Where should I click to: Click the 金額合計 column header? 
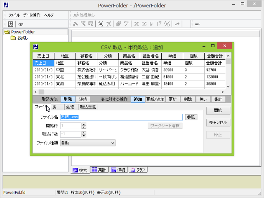215,56
